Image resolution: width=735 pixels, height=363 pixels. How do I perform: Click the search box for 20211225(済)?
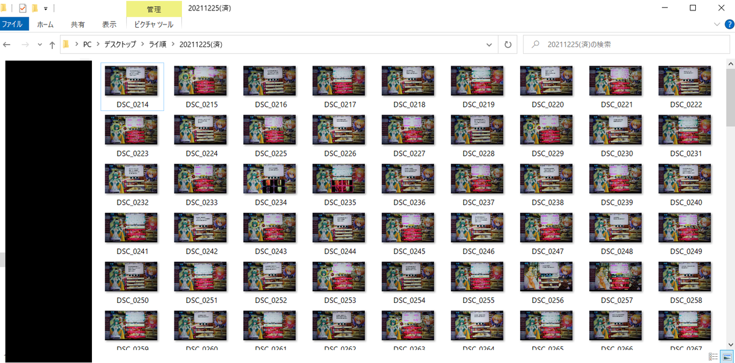pos(626,45)
